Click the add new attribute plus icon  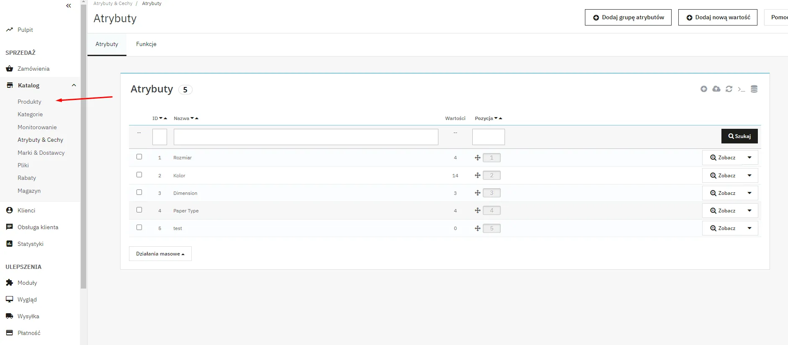click(704, 89)
